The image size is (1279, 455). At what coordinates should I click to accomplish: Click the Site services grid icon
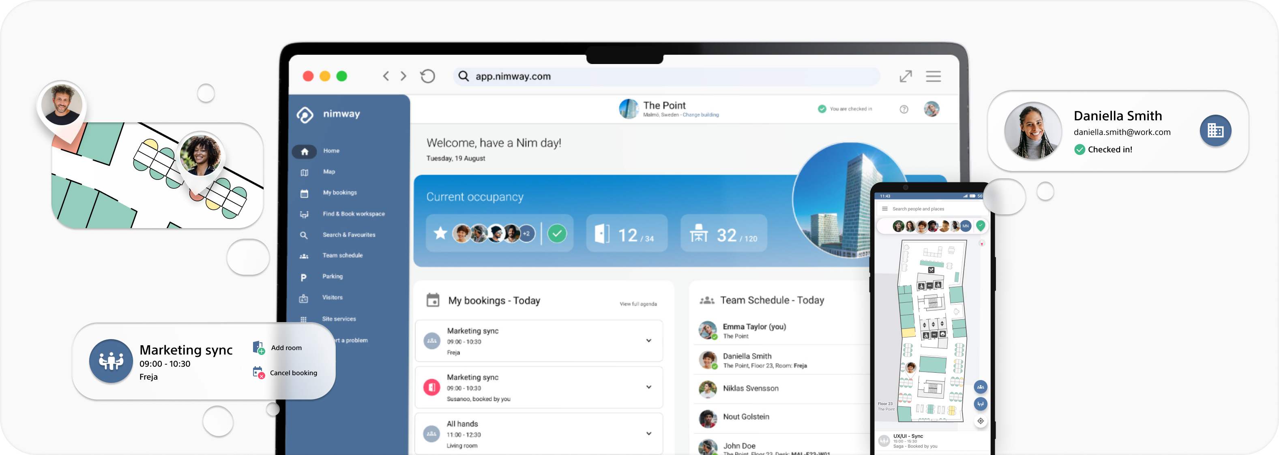pyautogui.click(x=303, y=319)
